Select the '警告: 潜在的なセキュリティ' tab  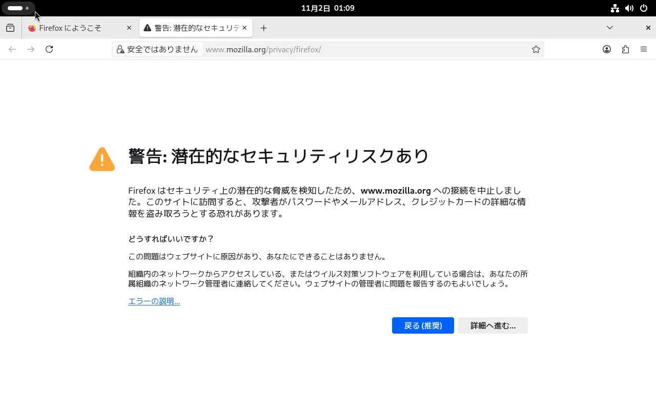click(x=196, y=28)
